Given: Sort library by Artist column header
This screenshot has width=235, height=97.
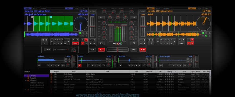Looking at the screenshot, I should point(74,71).
